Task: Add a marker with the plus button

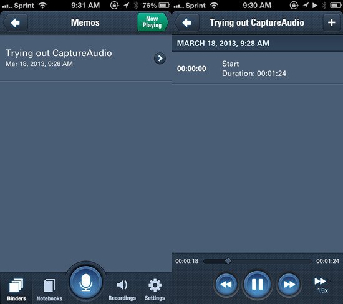Action: 332,22
